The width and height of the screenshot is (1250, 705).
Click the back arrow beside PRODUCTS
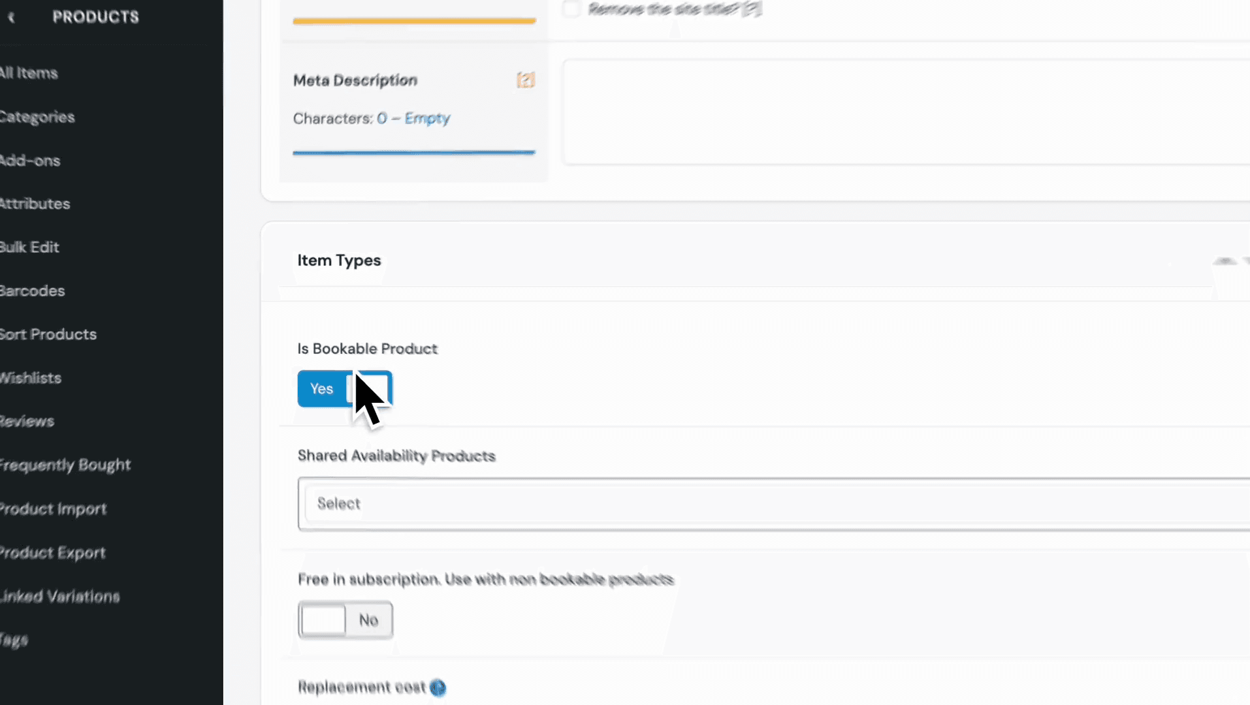(11, 18)
